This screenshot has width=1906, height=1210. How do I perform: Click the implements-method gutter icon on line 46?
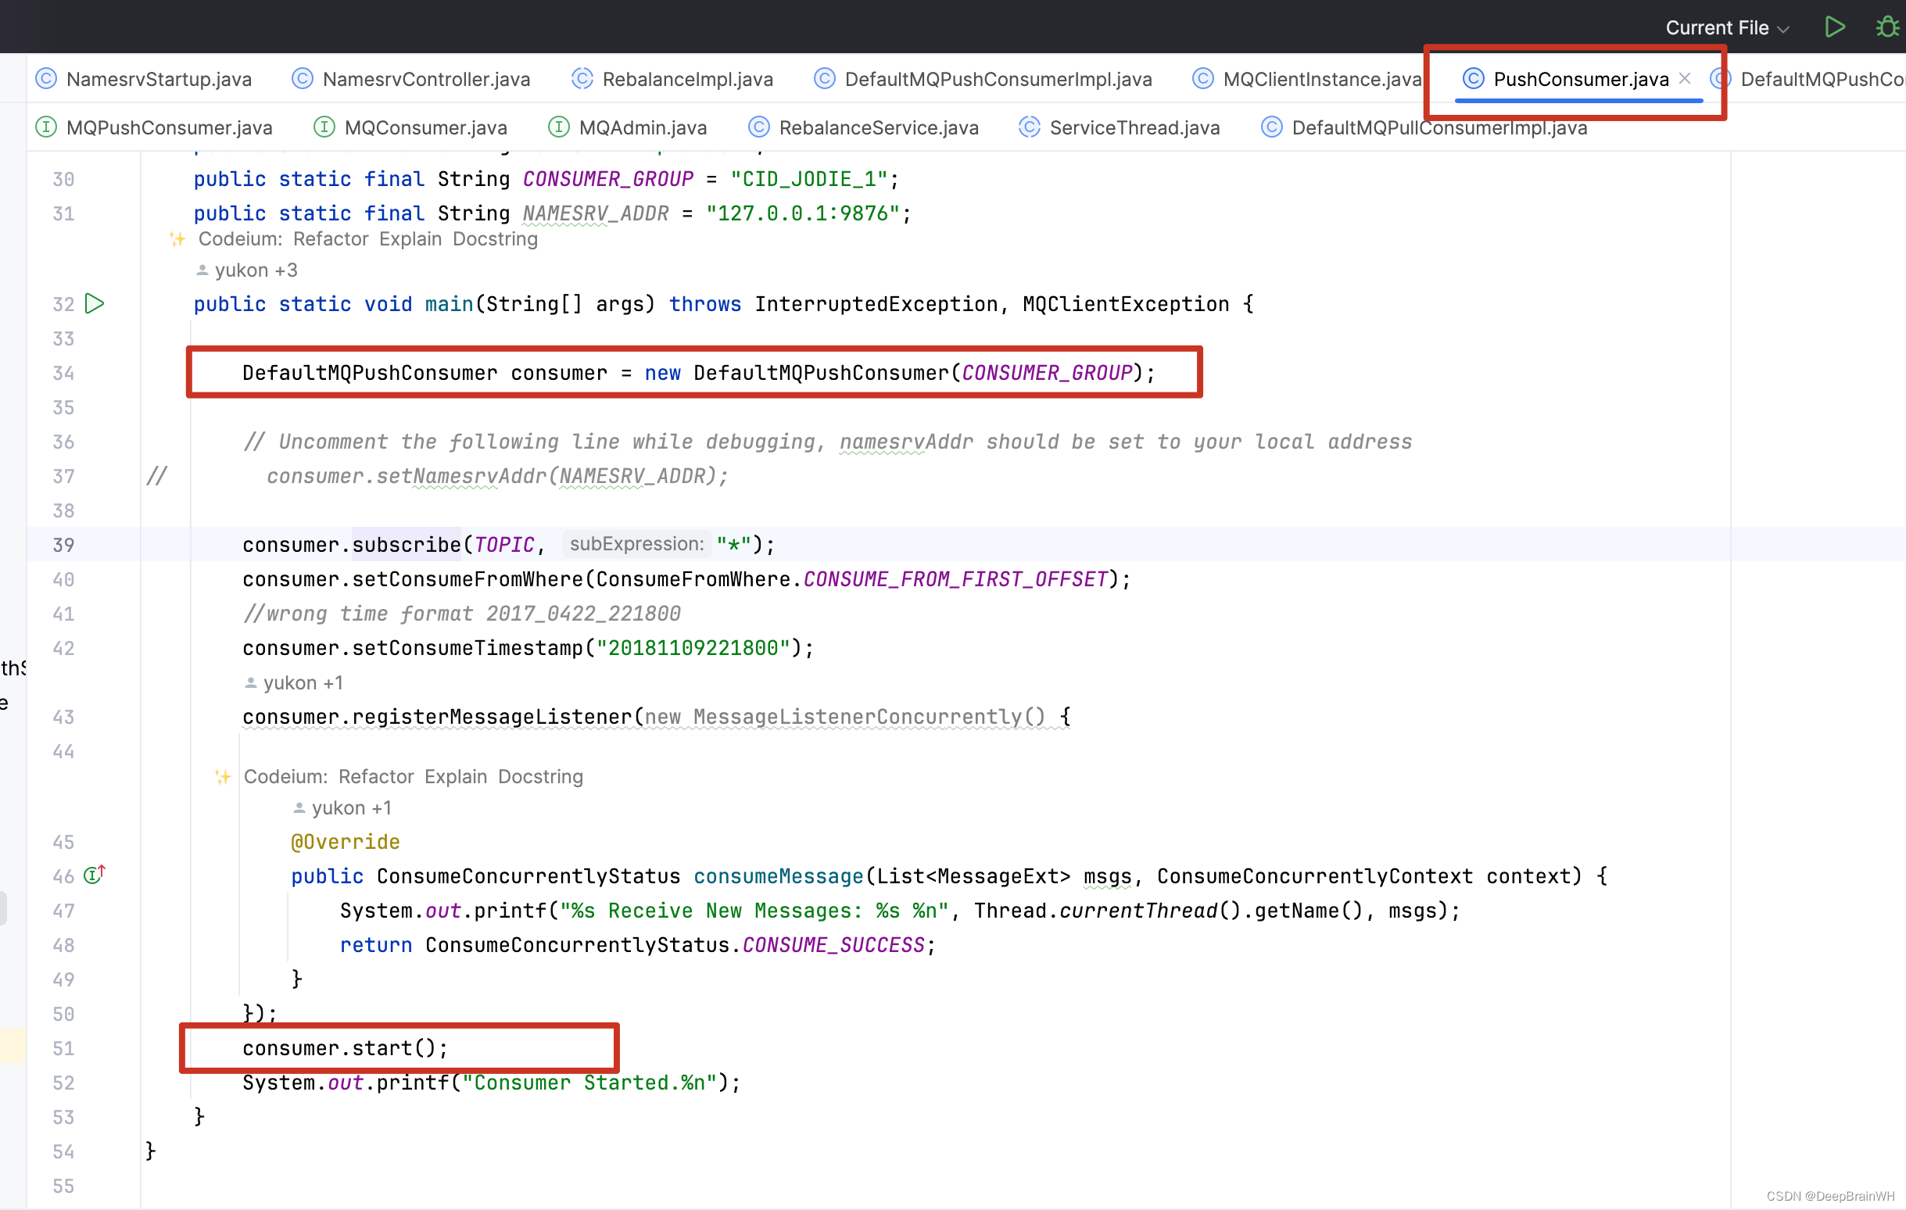[95, 875]
